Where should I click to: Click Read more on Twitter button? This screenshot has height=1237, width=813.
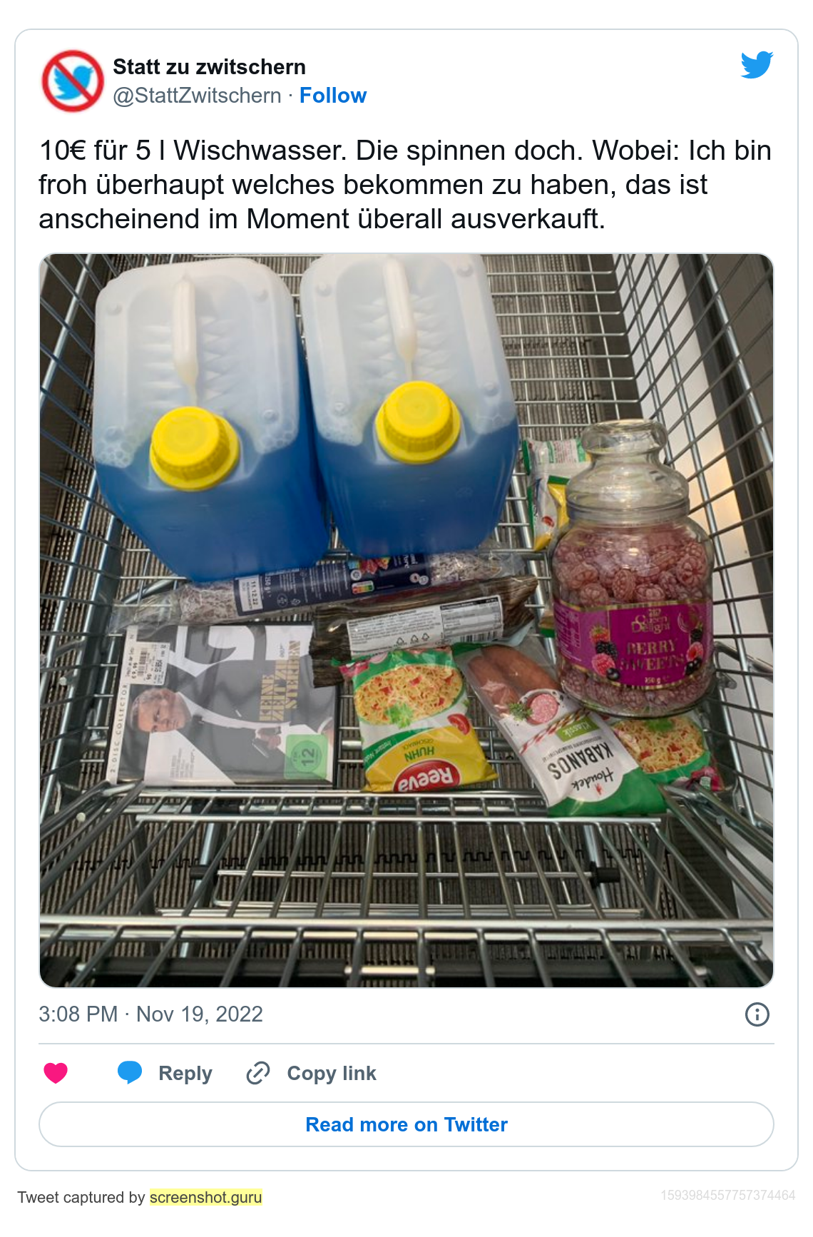[x=406, y=1124]
